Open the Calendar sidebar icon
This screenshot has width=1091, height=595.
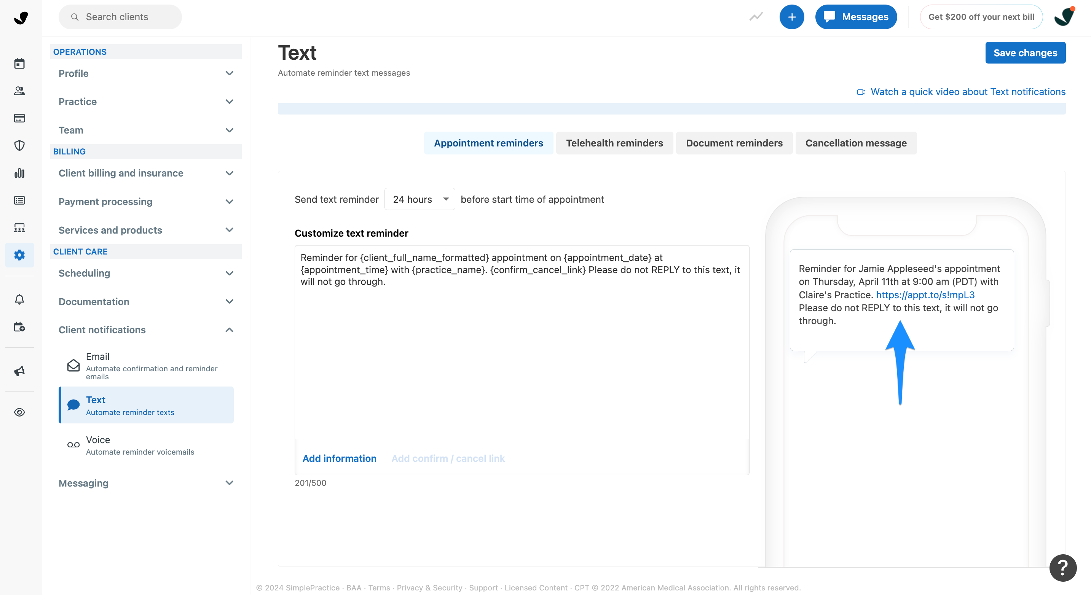coord(19,64)
